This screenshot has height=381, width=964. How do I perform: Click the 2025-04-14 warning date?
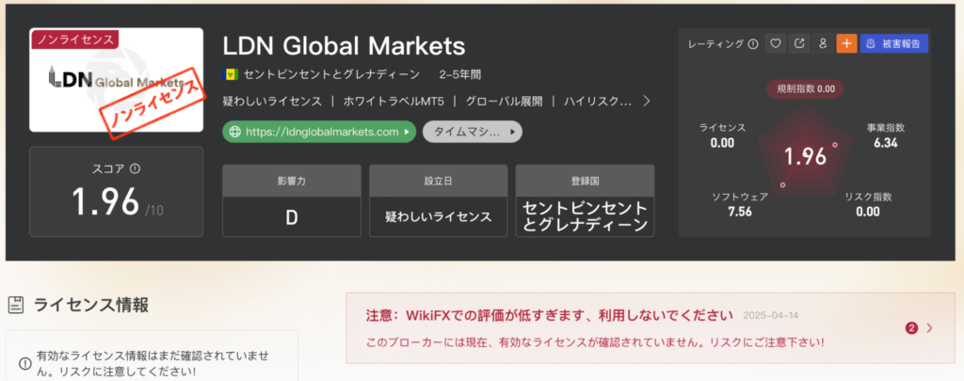[x=770, y=316]
